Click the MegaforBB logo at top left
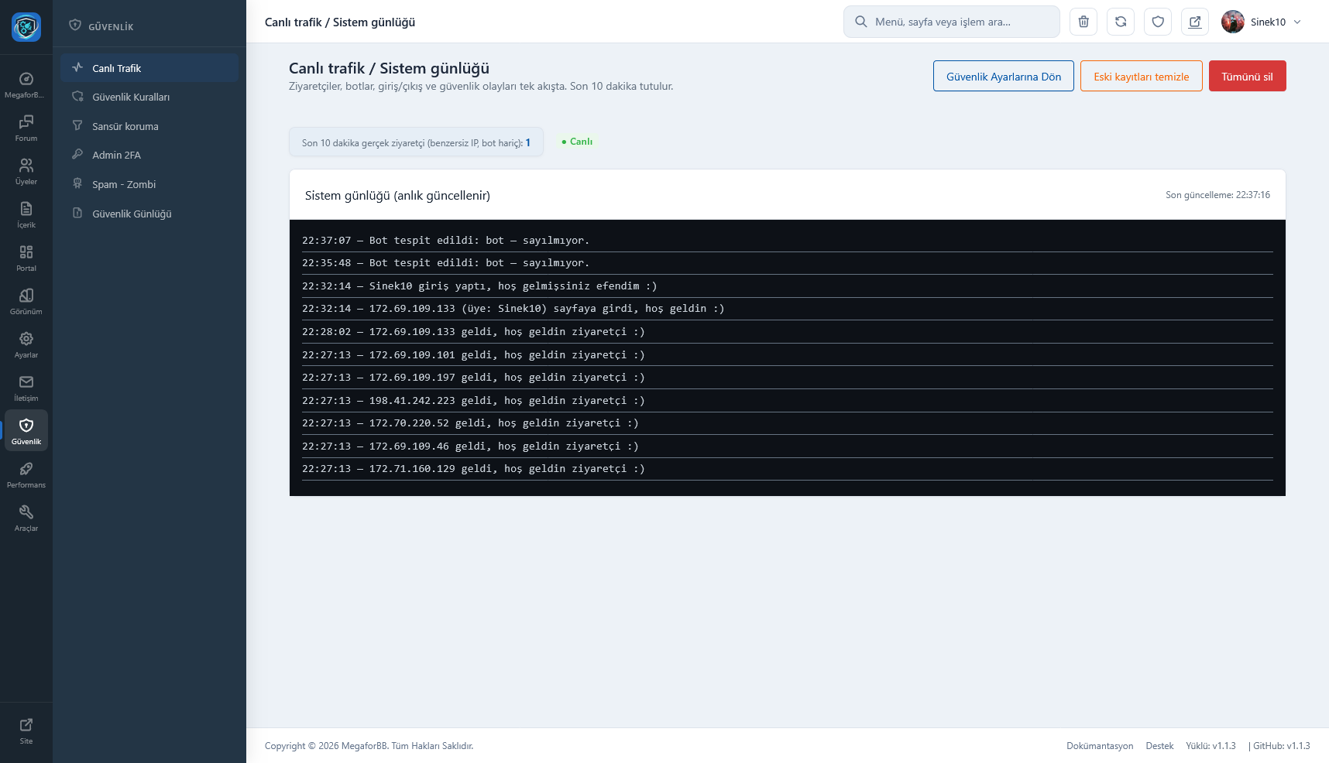 point(26,27)
